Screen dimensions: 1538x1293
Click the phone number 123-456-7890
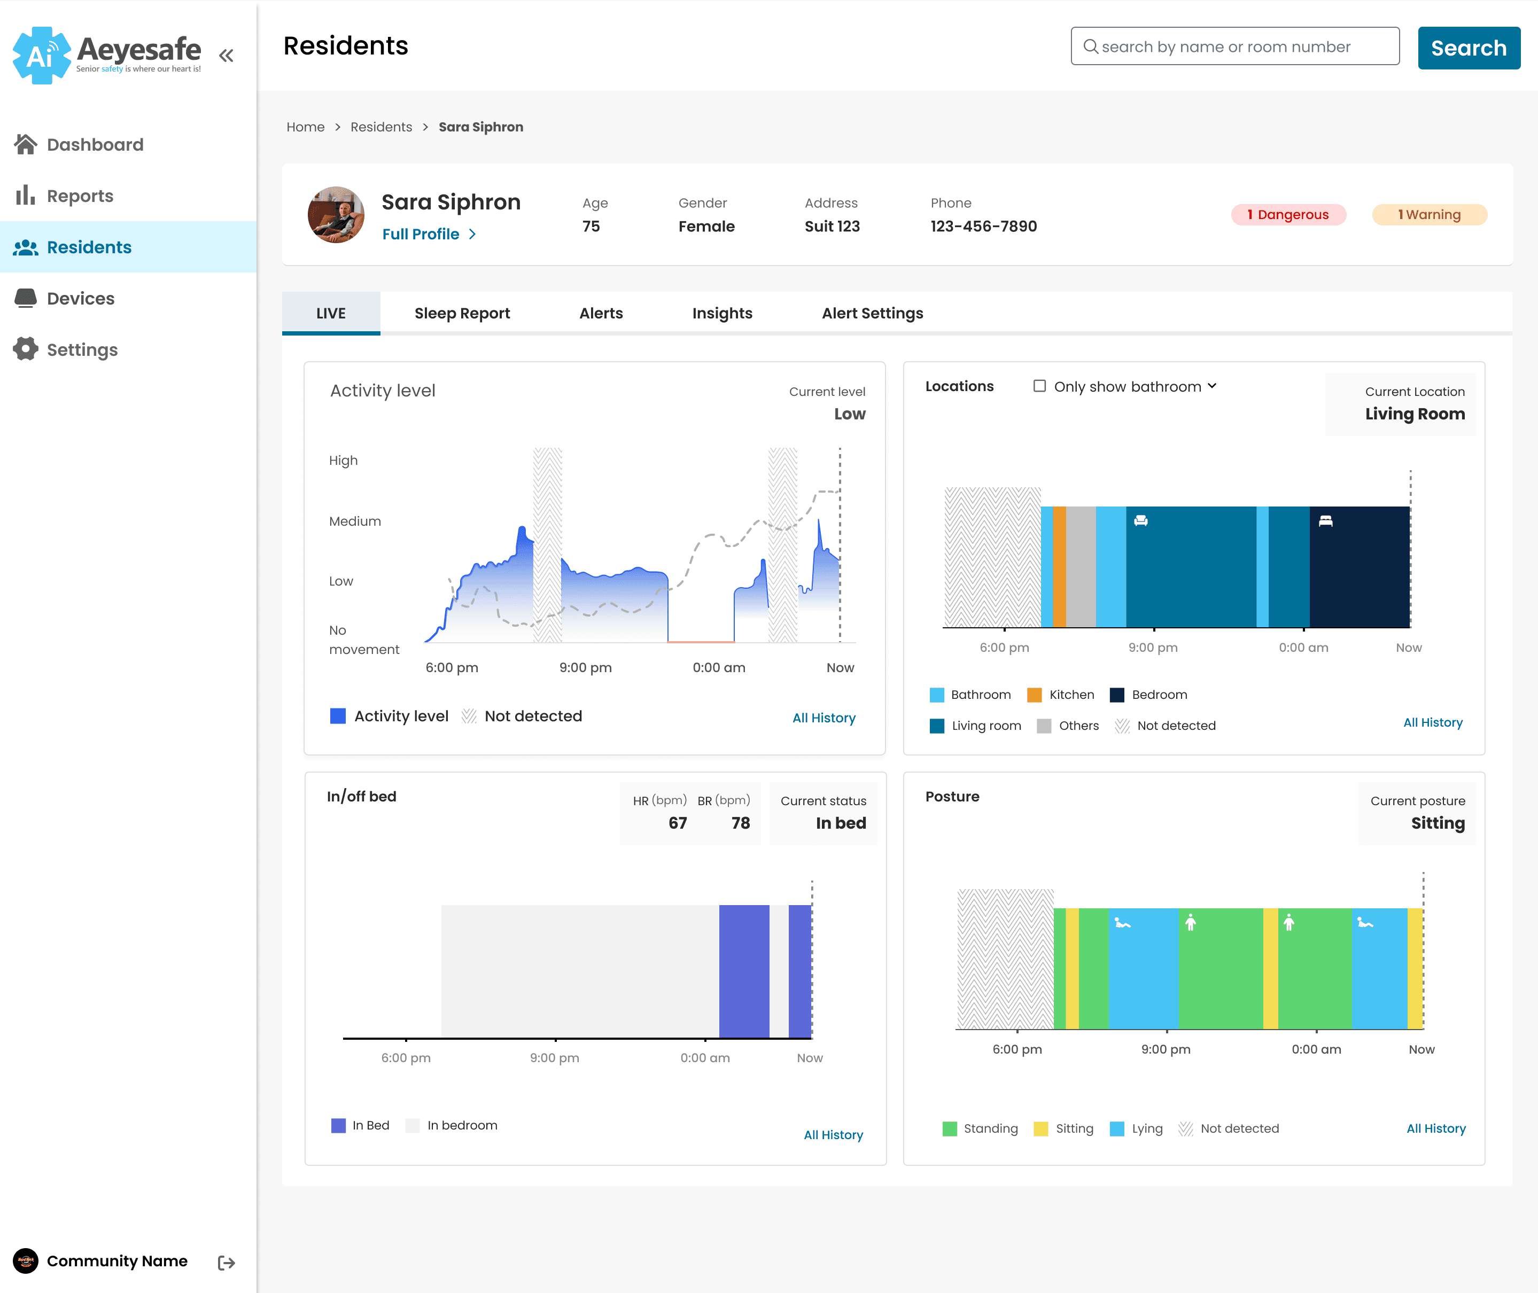coord(984,226)
